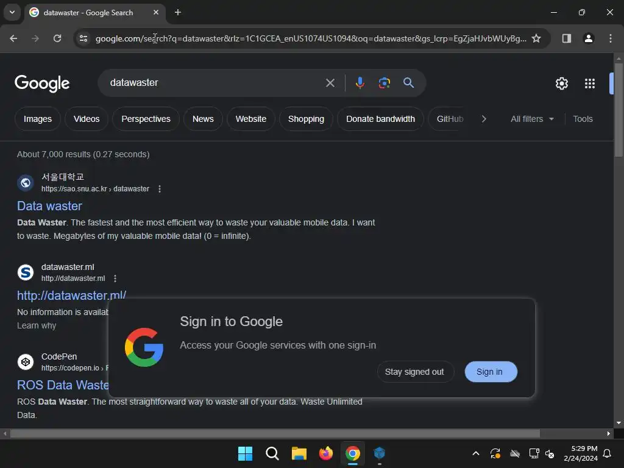Screen dimensions: 624x468
Task: Click the forward navigation arrow
Action: pos(35,38)
